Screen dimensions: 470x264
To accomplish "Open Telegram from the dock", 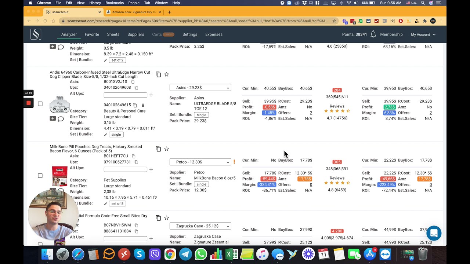I will point(185,254).
